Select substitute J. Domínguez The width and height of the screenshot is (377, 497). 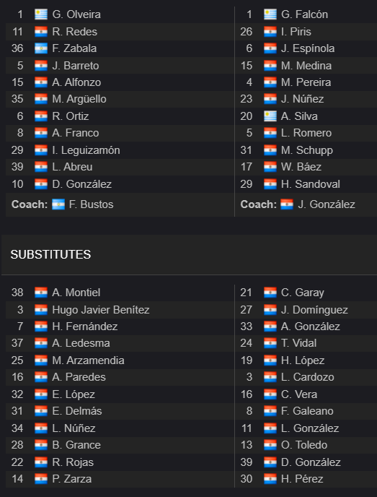coord(314,310)
